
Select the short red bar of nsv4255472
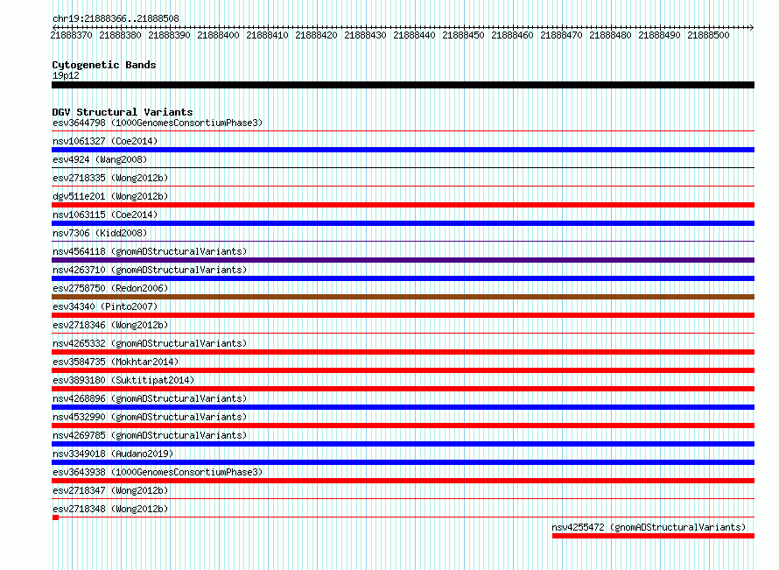(653, 536)
